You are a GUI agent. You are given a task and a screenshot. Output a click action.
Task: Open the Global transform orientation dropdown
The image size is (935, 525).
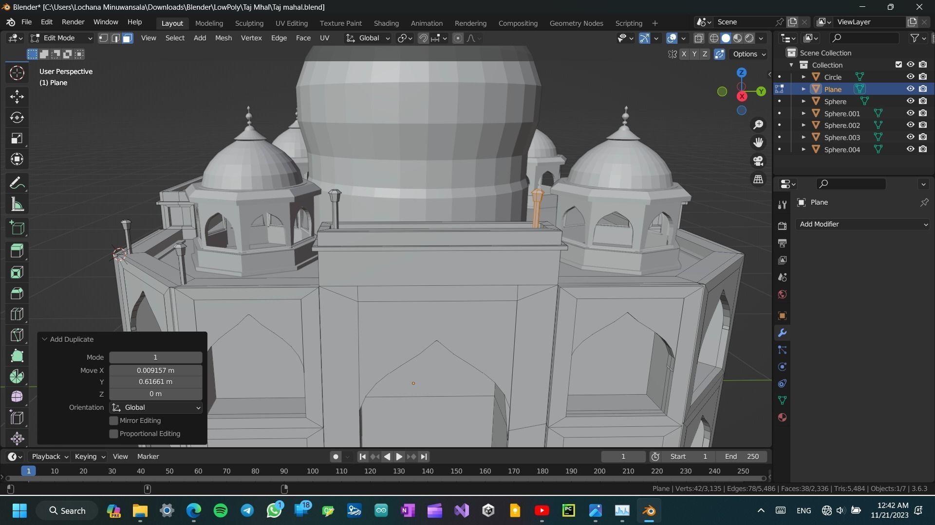[368, 38]
